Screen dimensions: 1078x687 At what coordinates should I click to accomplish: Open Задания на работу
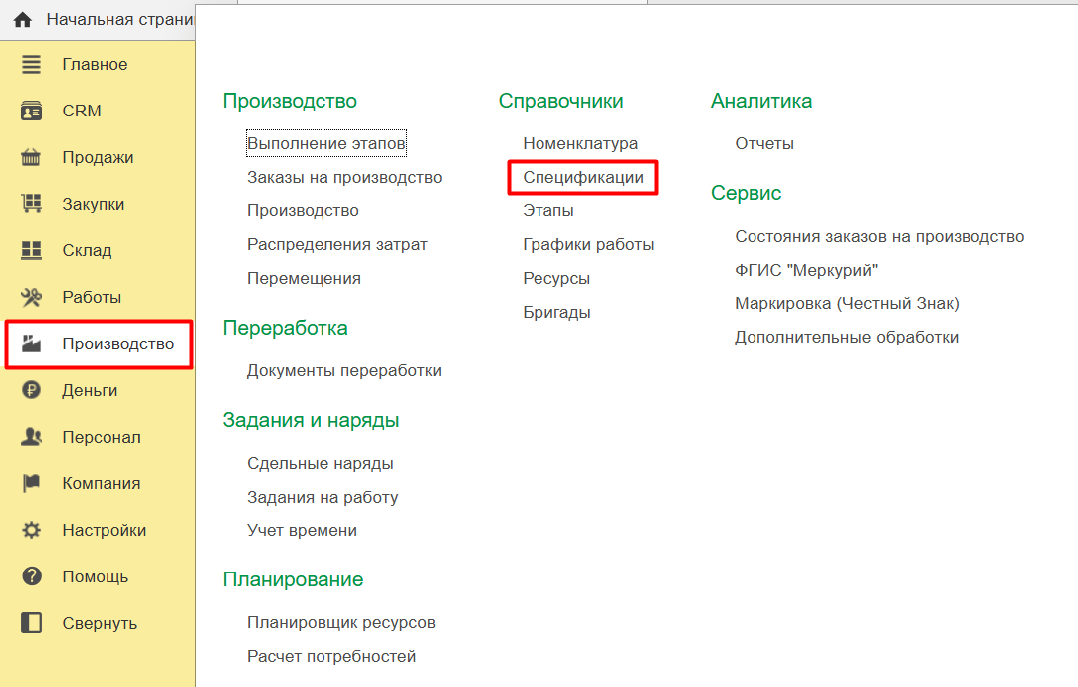coord(323,497)
